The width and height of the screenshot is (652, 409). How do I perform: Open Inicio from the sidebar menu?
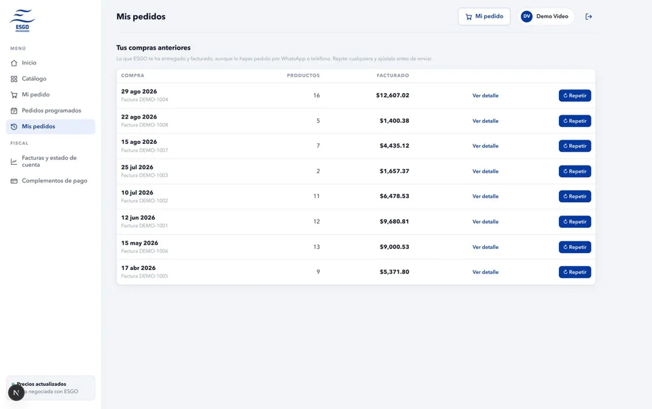point(50,62)
